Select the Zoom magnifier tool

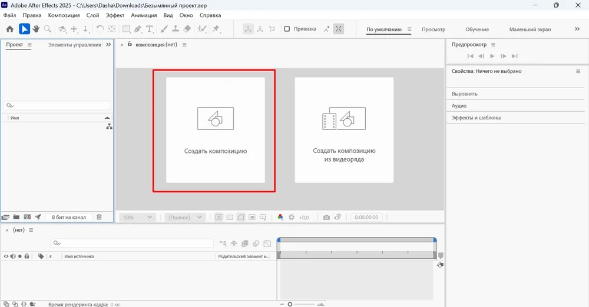[x=47, y=29]
